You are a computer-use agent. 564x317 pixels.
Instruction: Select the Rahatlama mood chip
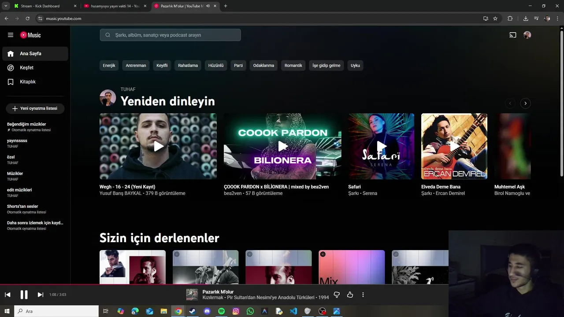pyautogui.click(x=188, y=66)
